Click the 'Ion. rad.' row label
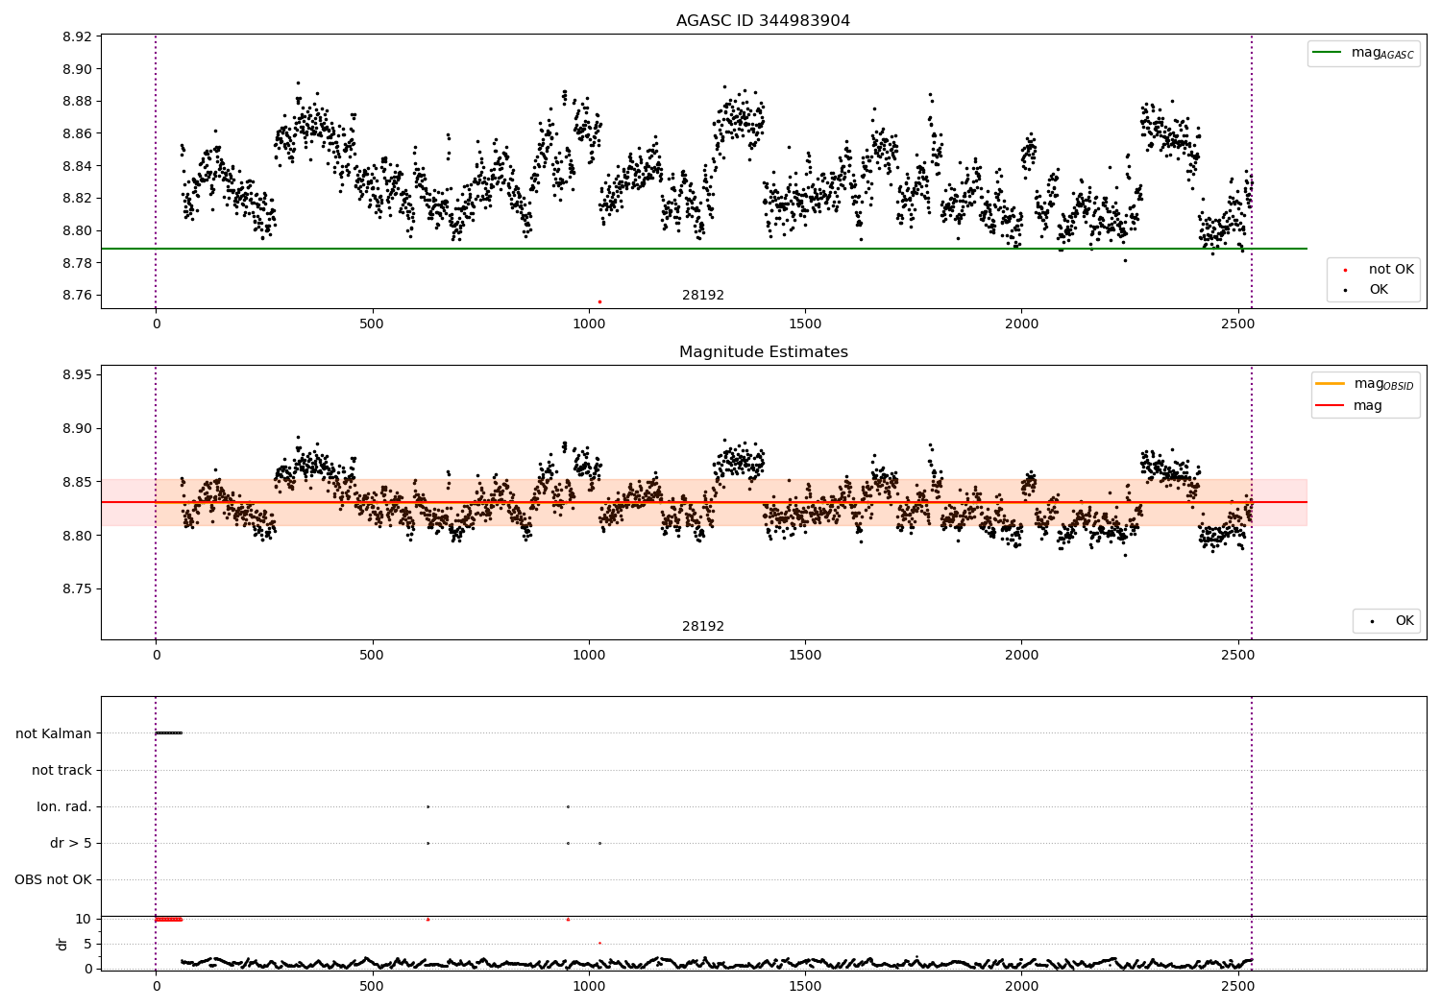1441x1008 pixels. point(64,806)
